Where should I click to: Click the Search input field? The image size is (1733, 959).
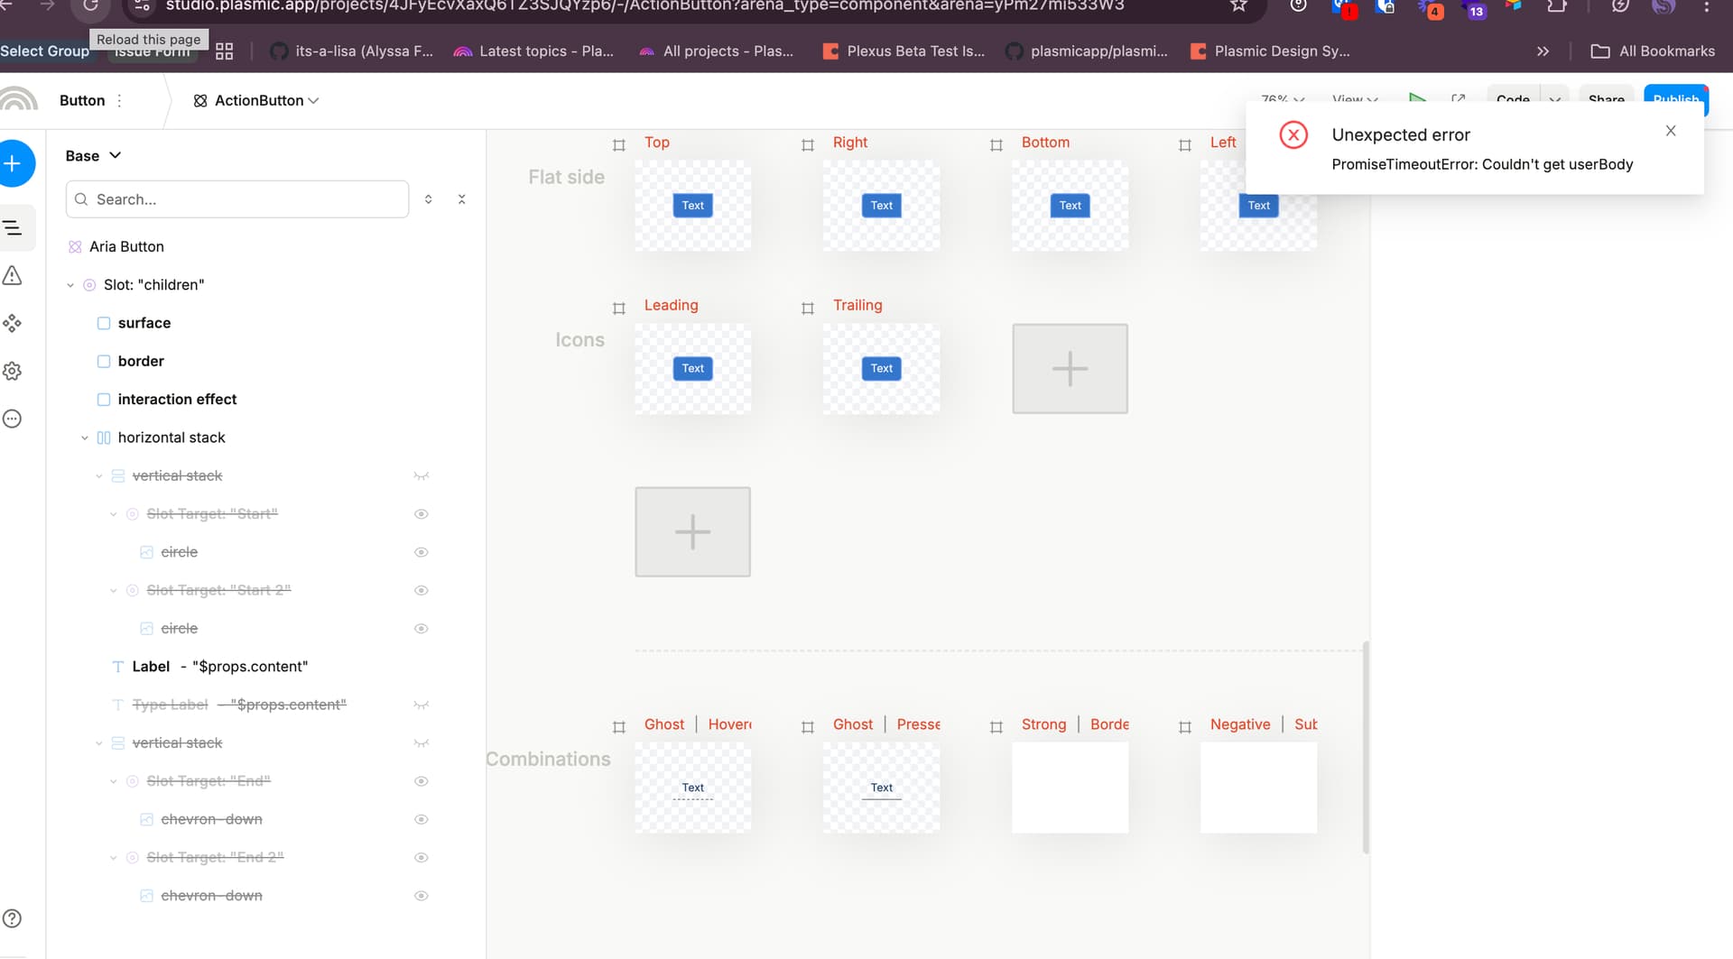237,199
